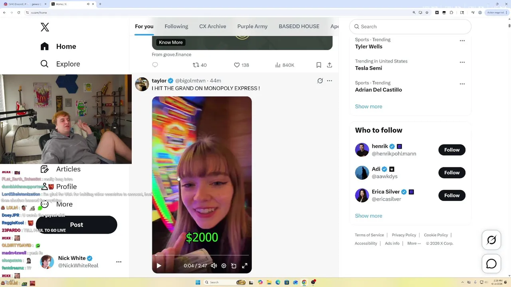The height and width of the screenshot is (287, 511).
Task: Go to Home in the sidebar
Action: tap(58, 46)
